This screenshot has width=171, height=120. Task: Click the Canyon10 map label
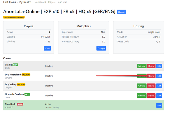point(9,88)
